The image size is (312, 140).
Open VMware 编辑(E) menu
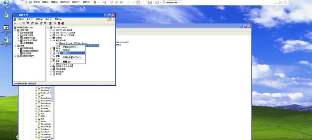[45, 2]
